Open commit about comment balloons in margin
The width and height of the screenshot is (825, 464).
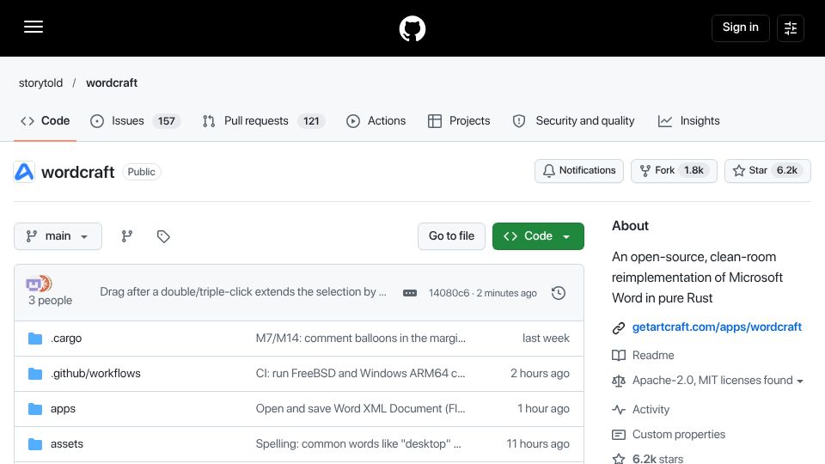click(x=360, y=339)
